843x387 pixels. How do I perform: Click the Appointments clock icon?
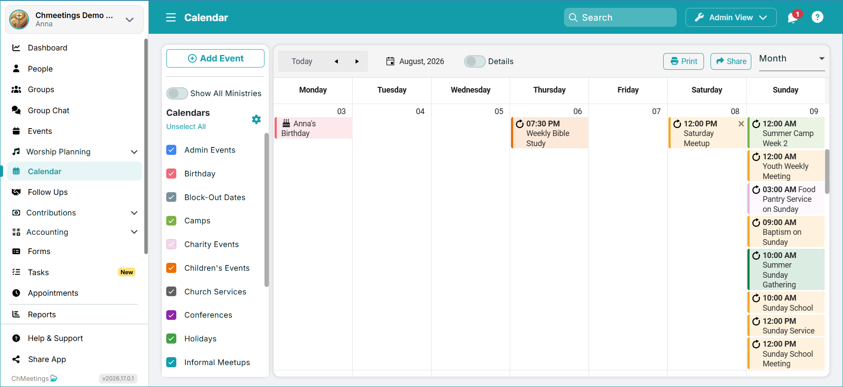(x=16, y=293)
